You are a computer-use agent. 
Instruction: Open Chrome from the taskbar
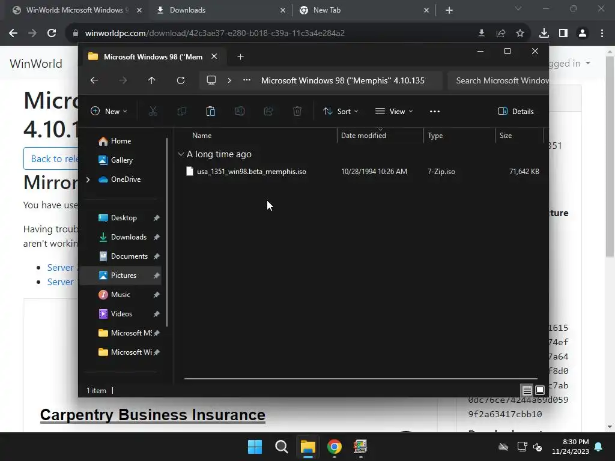[x=334, y=447]
